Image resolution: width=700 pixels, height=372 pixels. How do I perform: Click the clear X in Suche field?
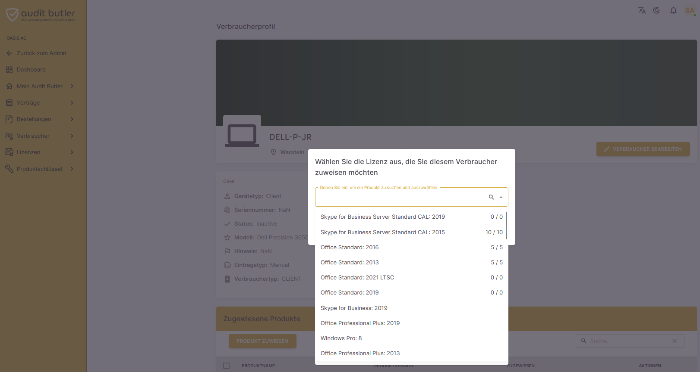pyautogui.click(x=675, y=341)
